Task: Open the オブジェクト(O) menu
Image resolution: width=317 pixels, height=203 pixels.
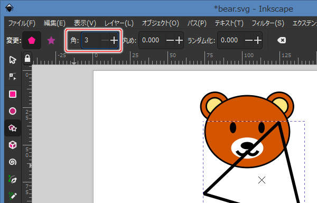Action: [x=161, y=23]
